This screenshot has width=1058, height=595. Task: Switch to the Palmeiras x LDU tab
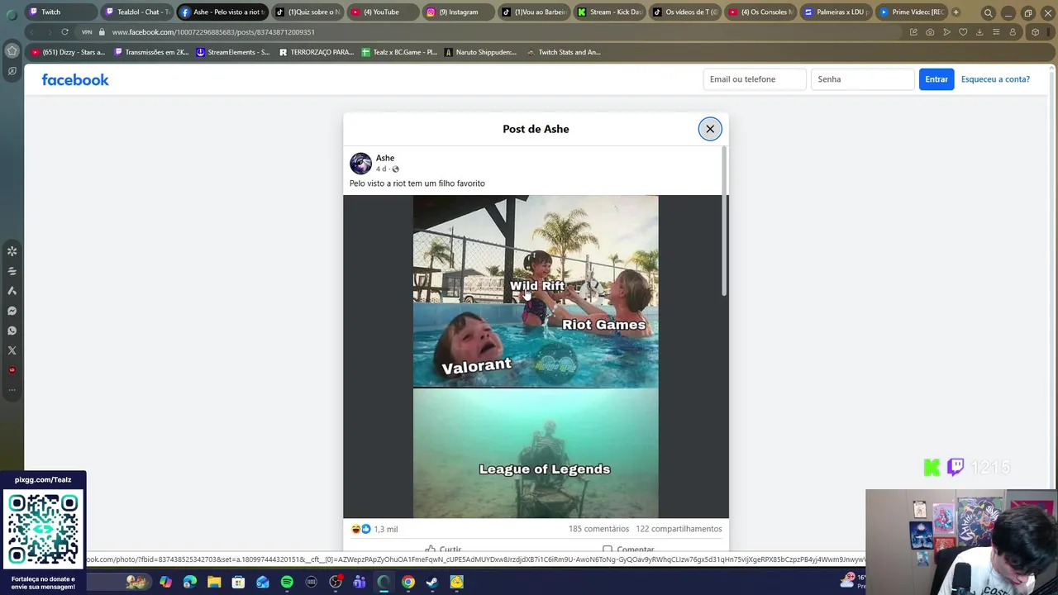[836, 12]
